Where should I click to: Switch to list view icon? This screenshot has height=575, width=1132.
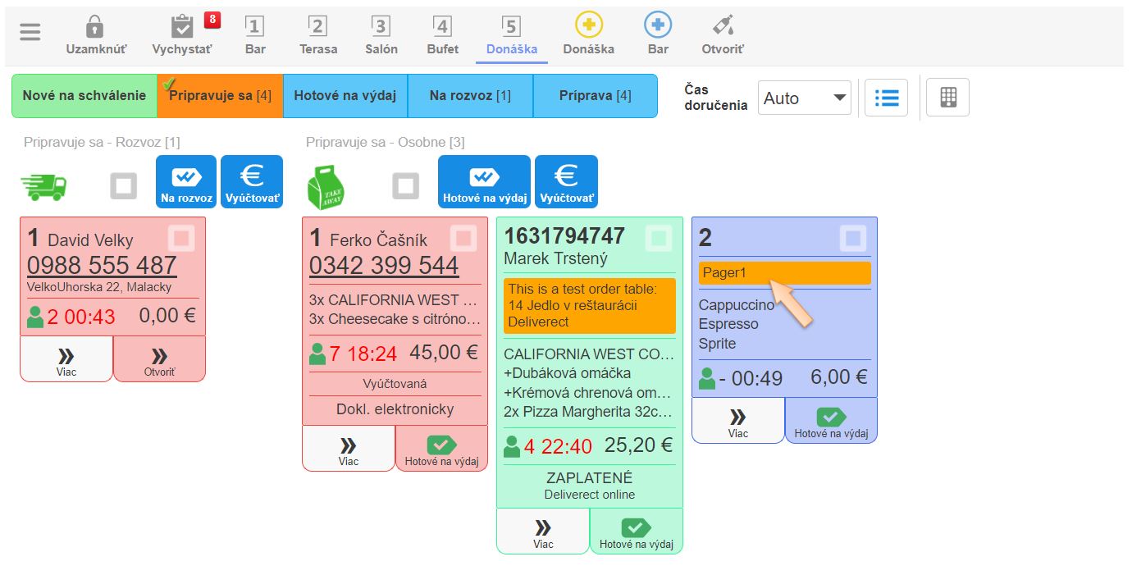(886, 98)
